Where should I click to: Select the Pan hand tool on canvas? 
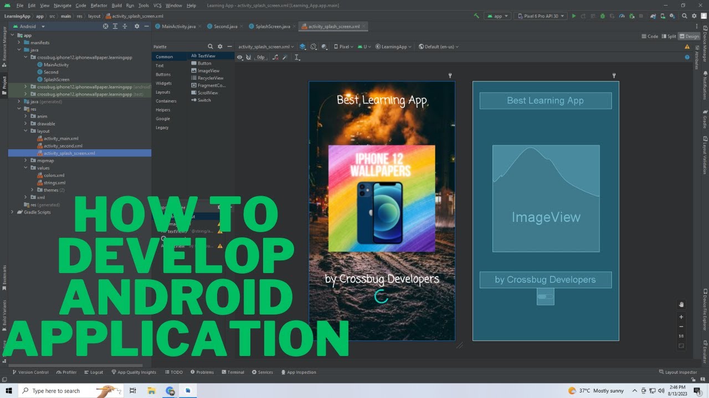681,305
